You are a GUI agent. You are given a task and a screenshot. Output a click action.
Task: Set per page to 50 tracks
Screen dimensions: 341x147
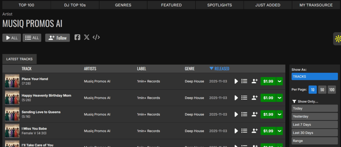tap(322, 90)
